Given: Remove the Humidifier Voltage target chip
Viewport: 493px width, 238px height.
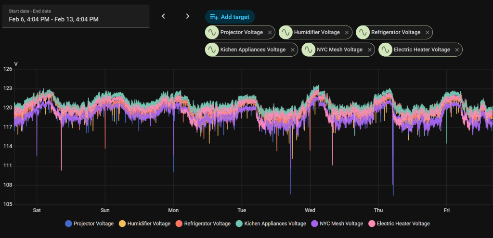Looking at the screenshot, I should click(x=347, y=33).
